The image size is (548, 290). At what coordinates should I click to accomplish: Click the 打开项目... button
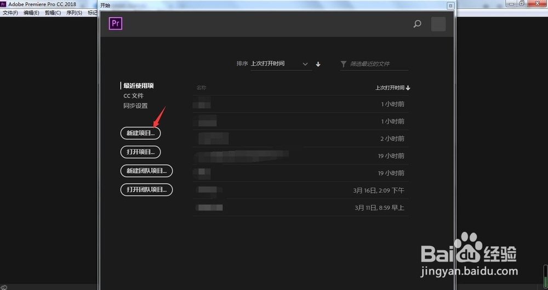coord(140,152)
